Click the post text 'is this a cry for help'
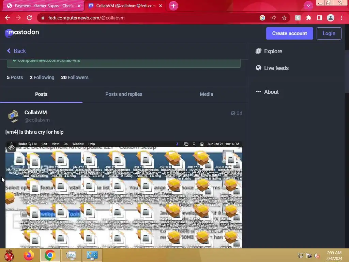 (x=41, y=132)
